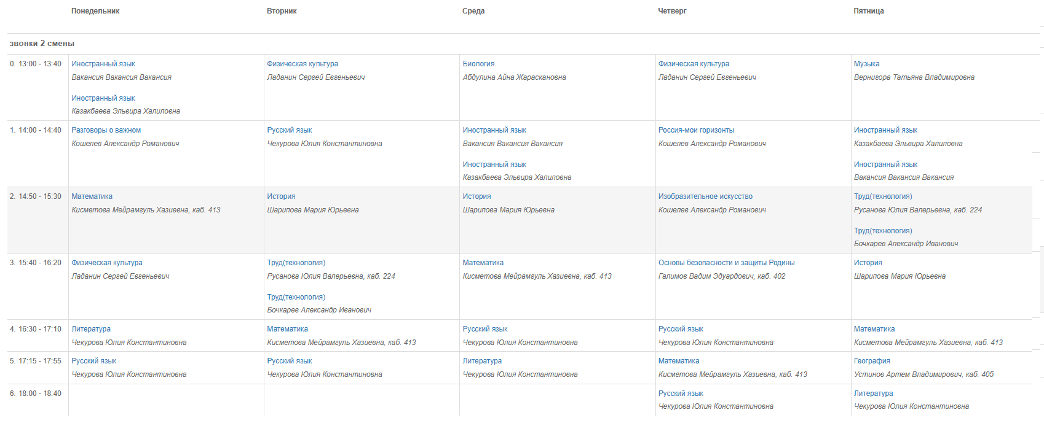
Task: Select Пятница column header
Action: point(869,11)
